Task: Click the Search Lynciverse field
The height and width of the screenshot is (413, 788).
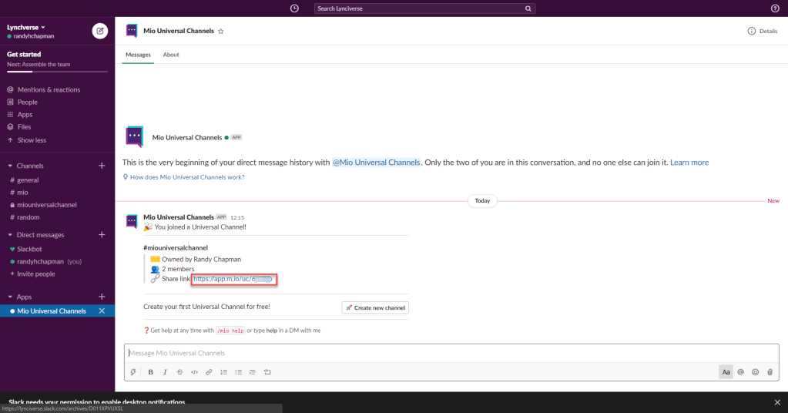Action: click(x=424, y=8)
